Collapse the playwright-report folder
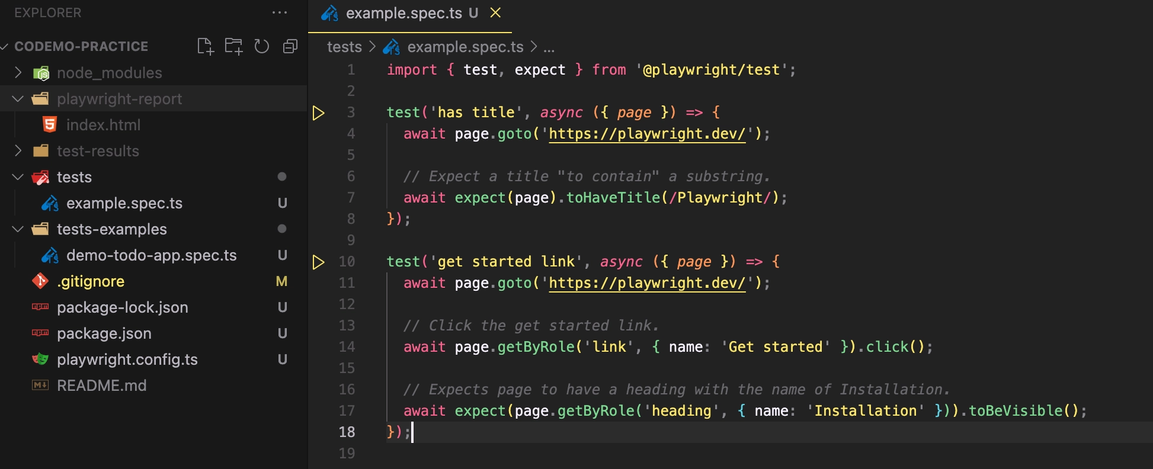This screenshot has height=469, width=1153. point(18,99)
